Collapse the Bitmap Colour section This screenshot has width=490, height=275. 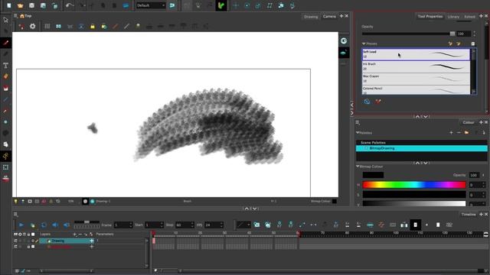(x=358, y=167)
